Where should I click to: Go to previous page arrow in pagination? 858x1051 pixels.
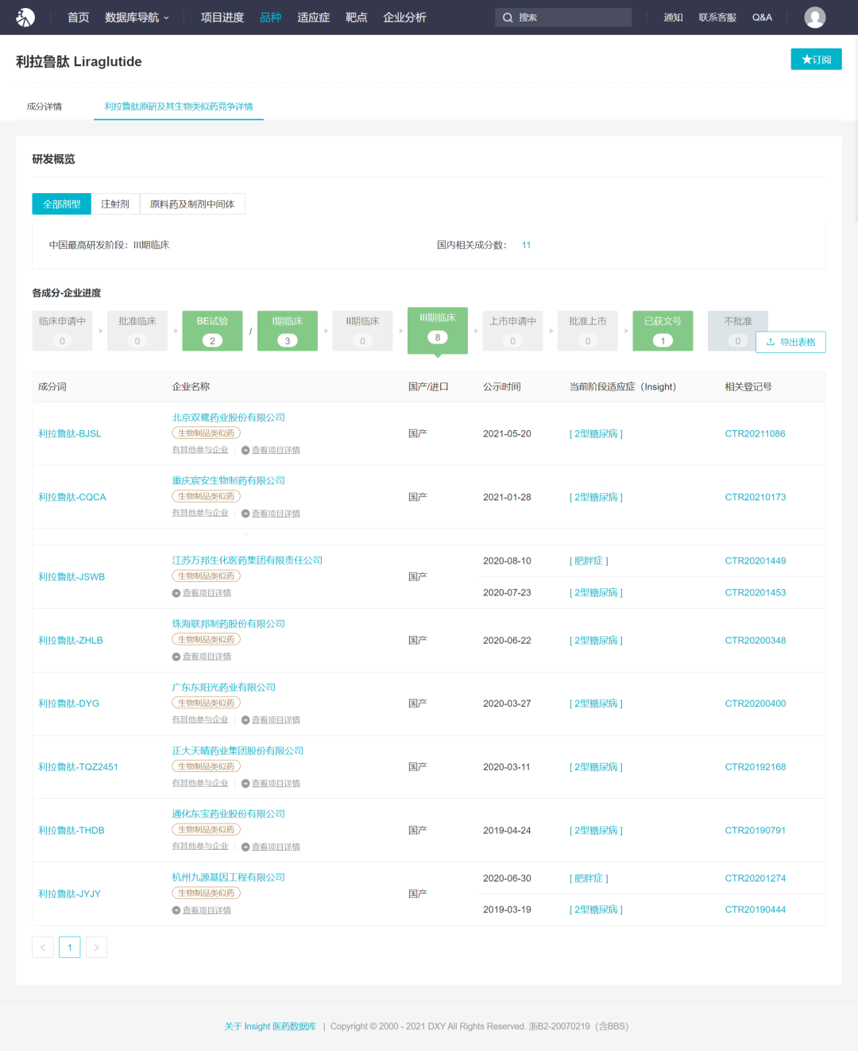click(43, 947)
